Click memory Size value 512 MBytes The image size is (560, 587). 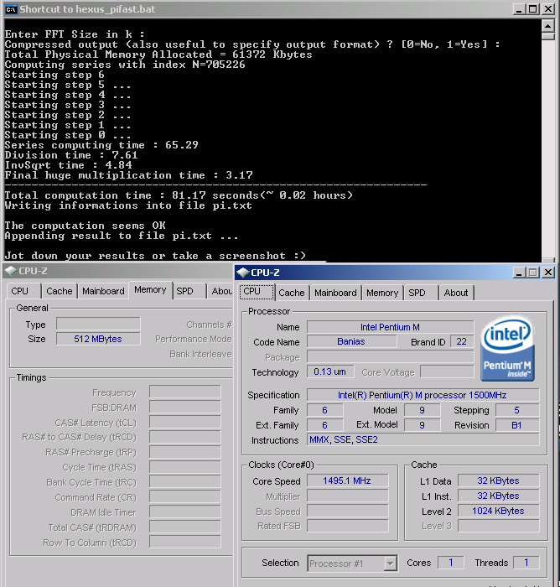coord(98,339)
